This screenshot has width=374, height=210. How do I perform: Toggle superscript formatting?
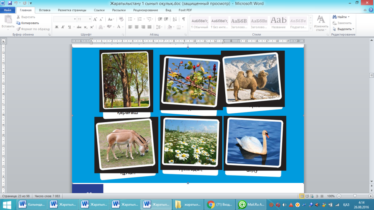coord(92,27)
